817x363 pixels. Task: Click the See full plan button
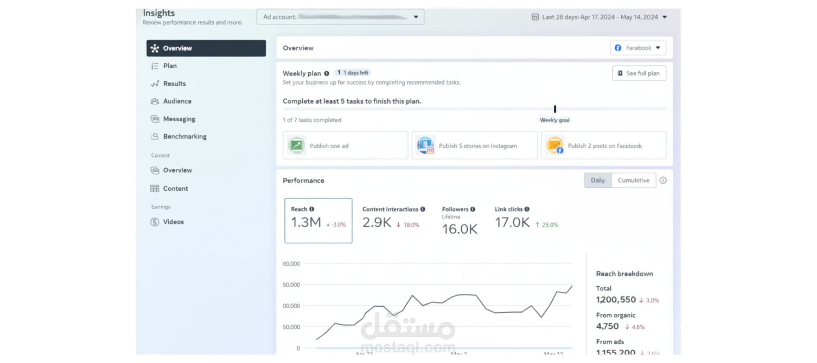[x=639, y=73]
